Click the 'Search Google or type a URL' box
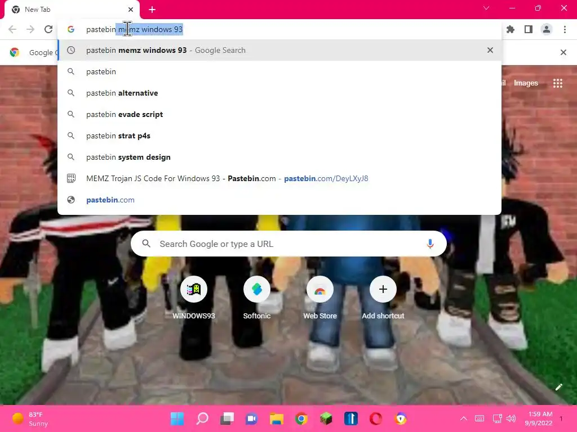 (288, 244)
